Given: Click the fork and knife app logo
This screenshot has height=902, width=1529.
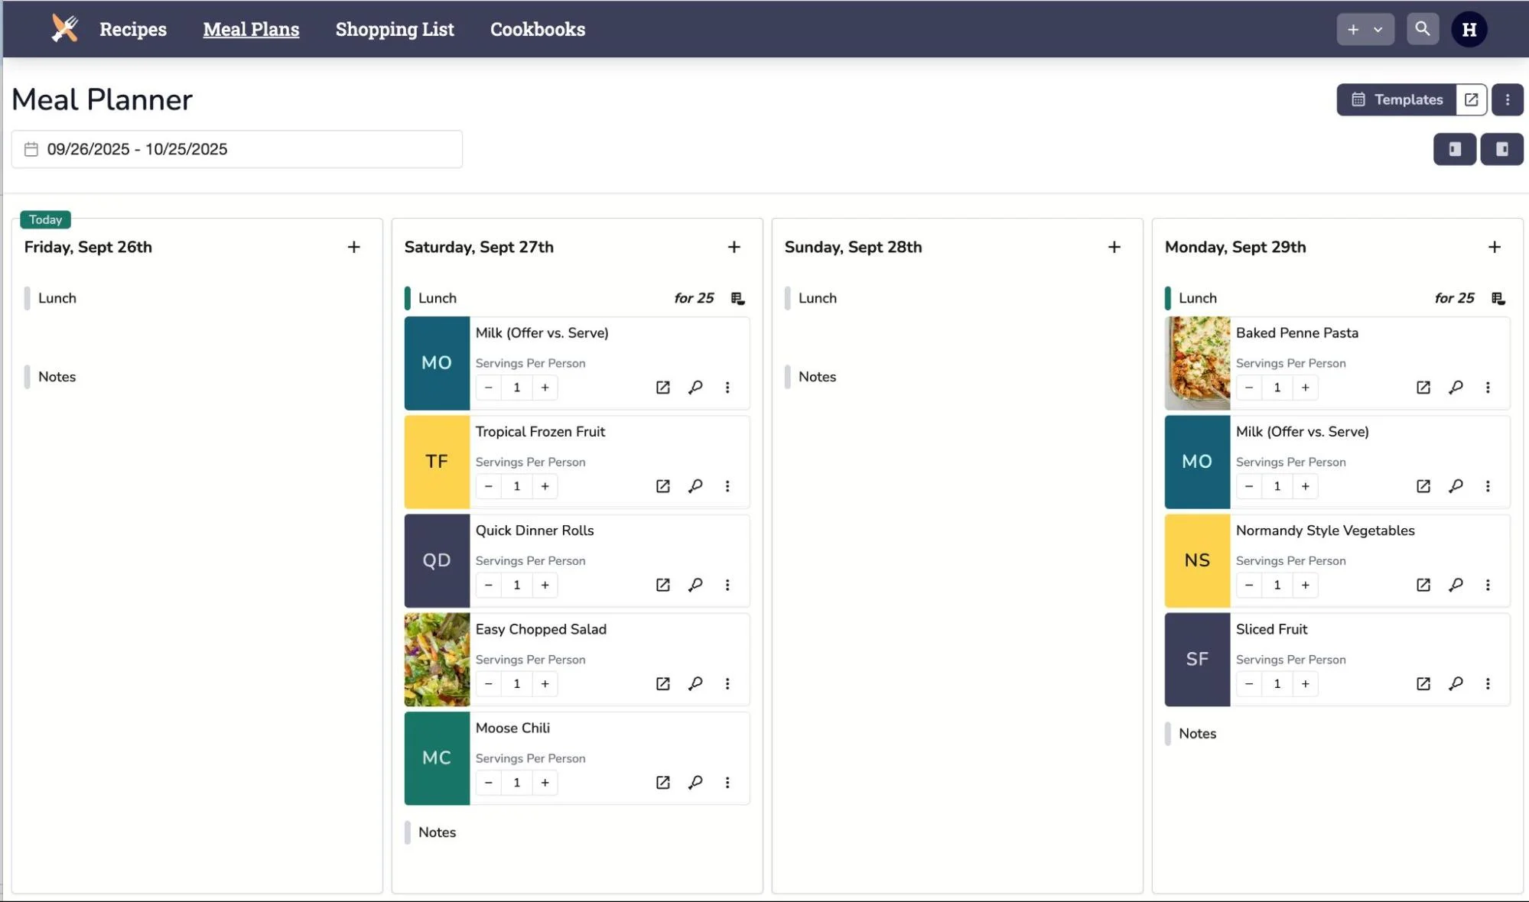Looking at the screenshot, I should [65, 29].
